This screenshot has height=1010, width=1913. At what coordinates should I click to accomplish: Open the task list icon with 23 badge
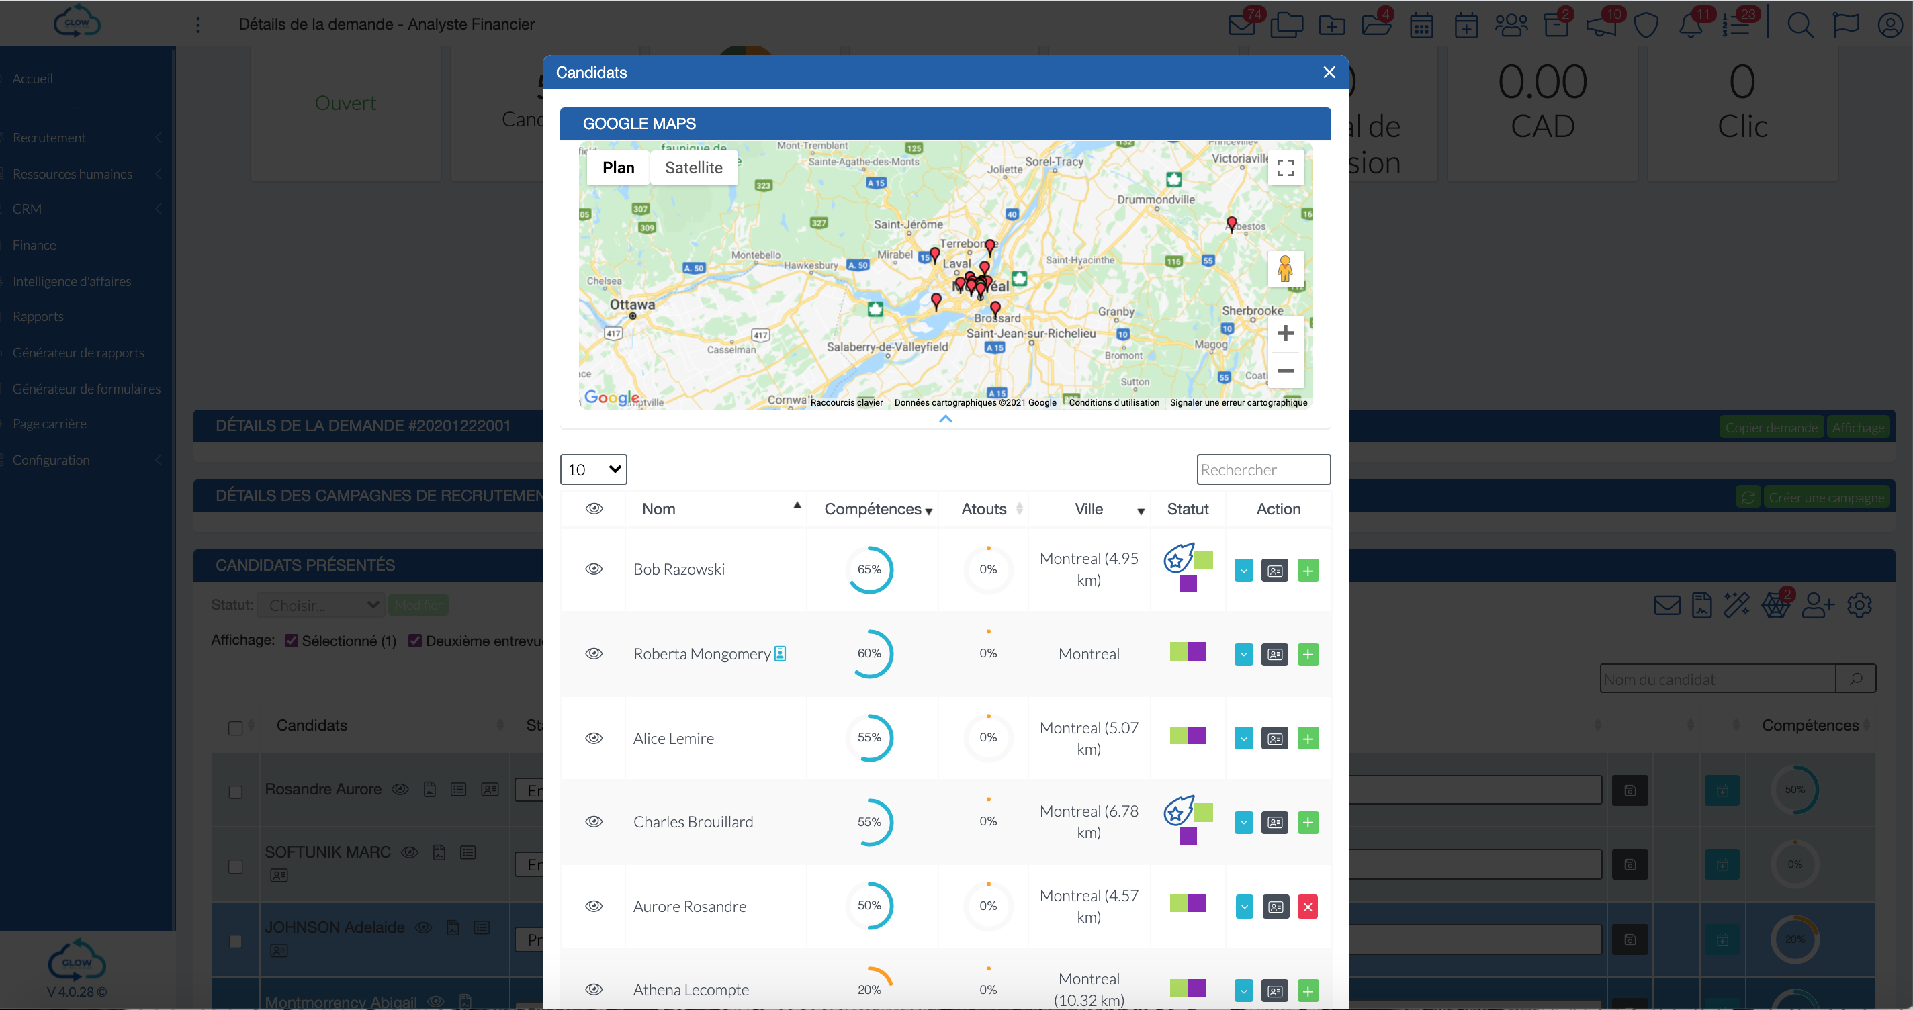[x=1736, y=26]
